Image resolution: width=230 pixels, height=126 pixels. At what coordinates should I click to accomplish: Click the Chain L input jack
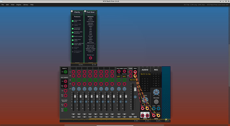tap(131, 72)
